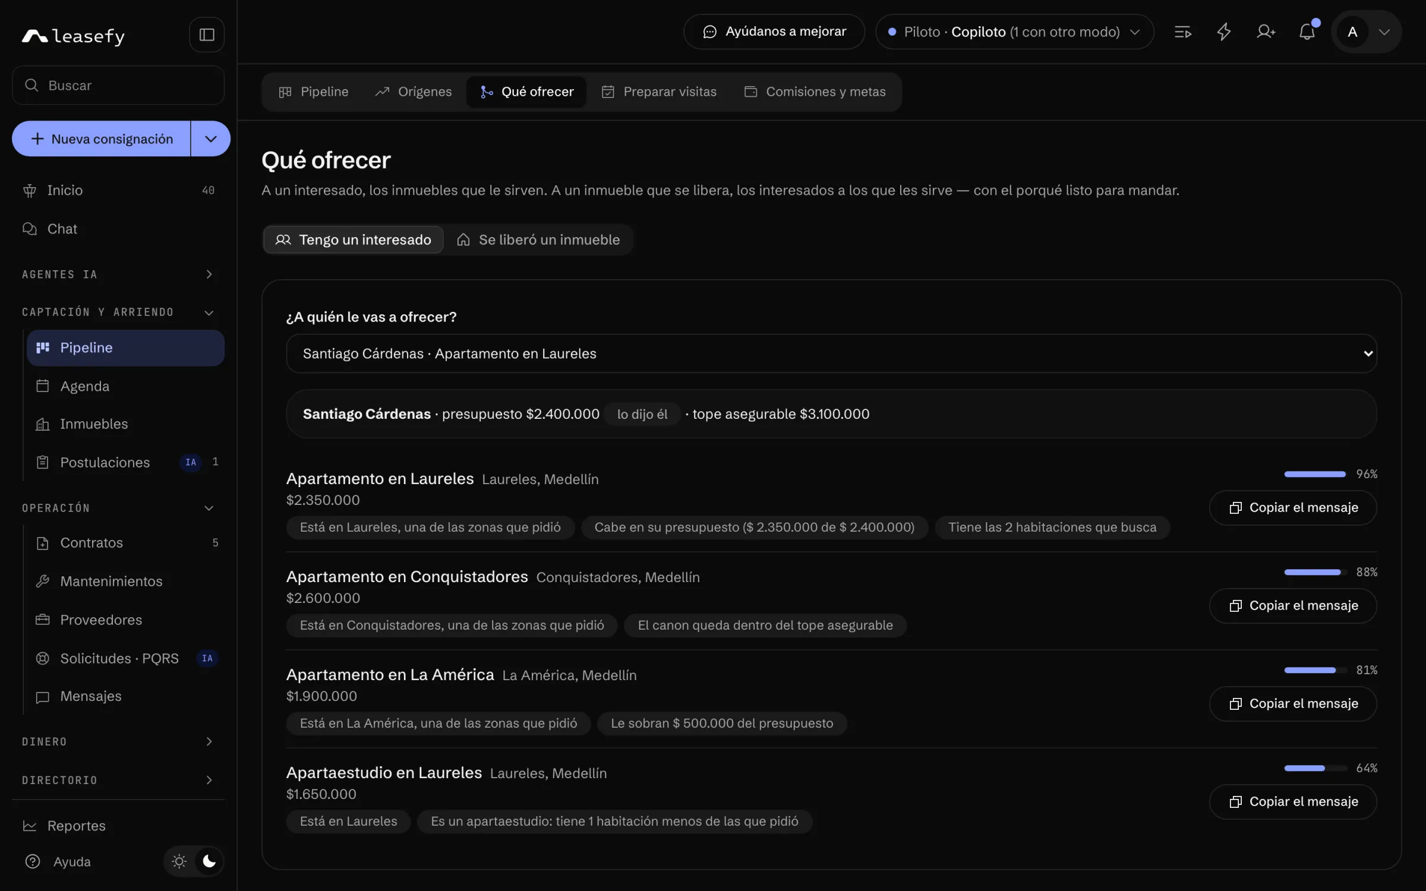This screenshot has height=891, width=1426.
Task: Open Solicitudes · PQRS in sidebar
Action: pos(125,658)
